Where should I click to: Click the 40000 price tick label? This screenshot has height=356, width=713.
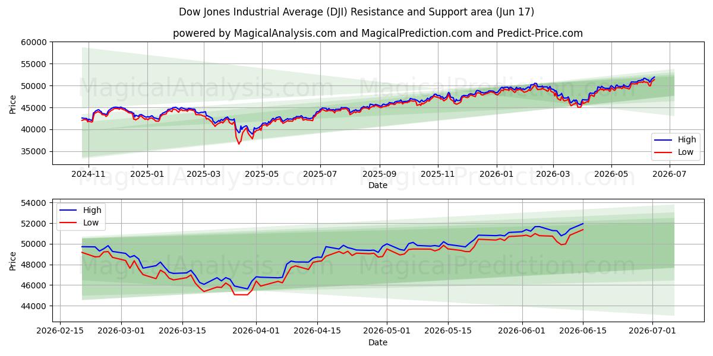[35, 129]
